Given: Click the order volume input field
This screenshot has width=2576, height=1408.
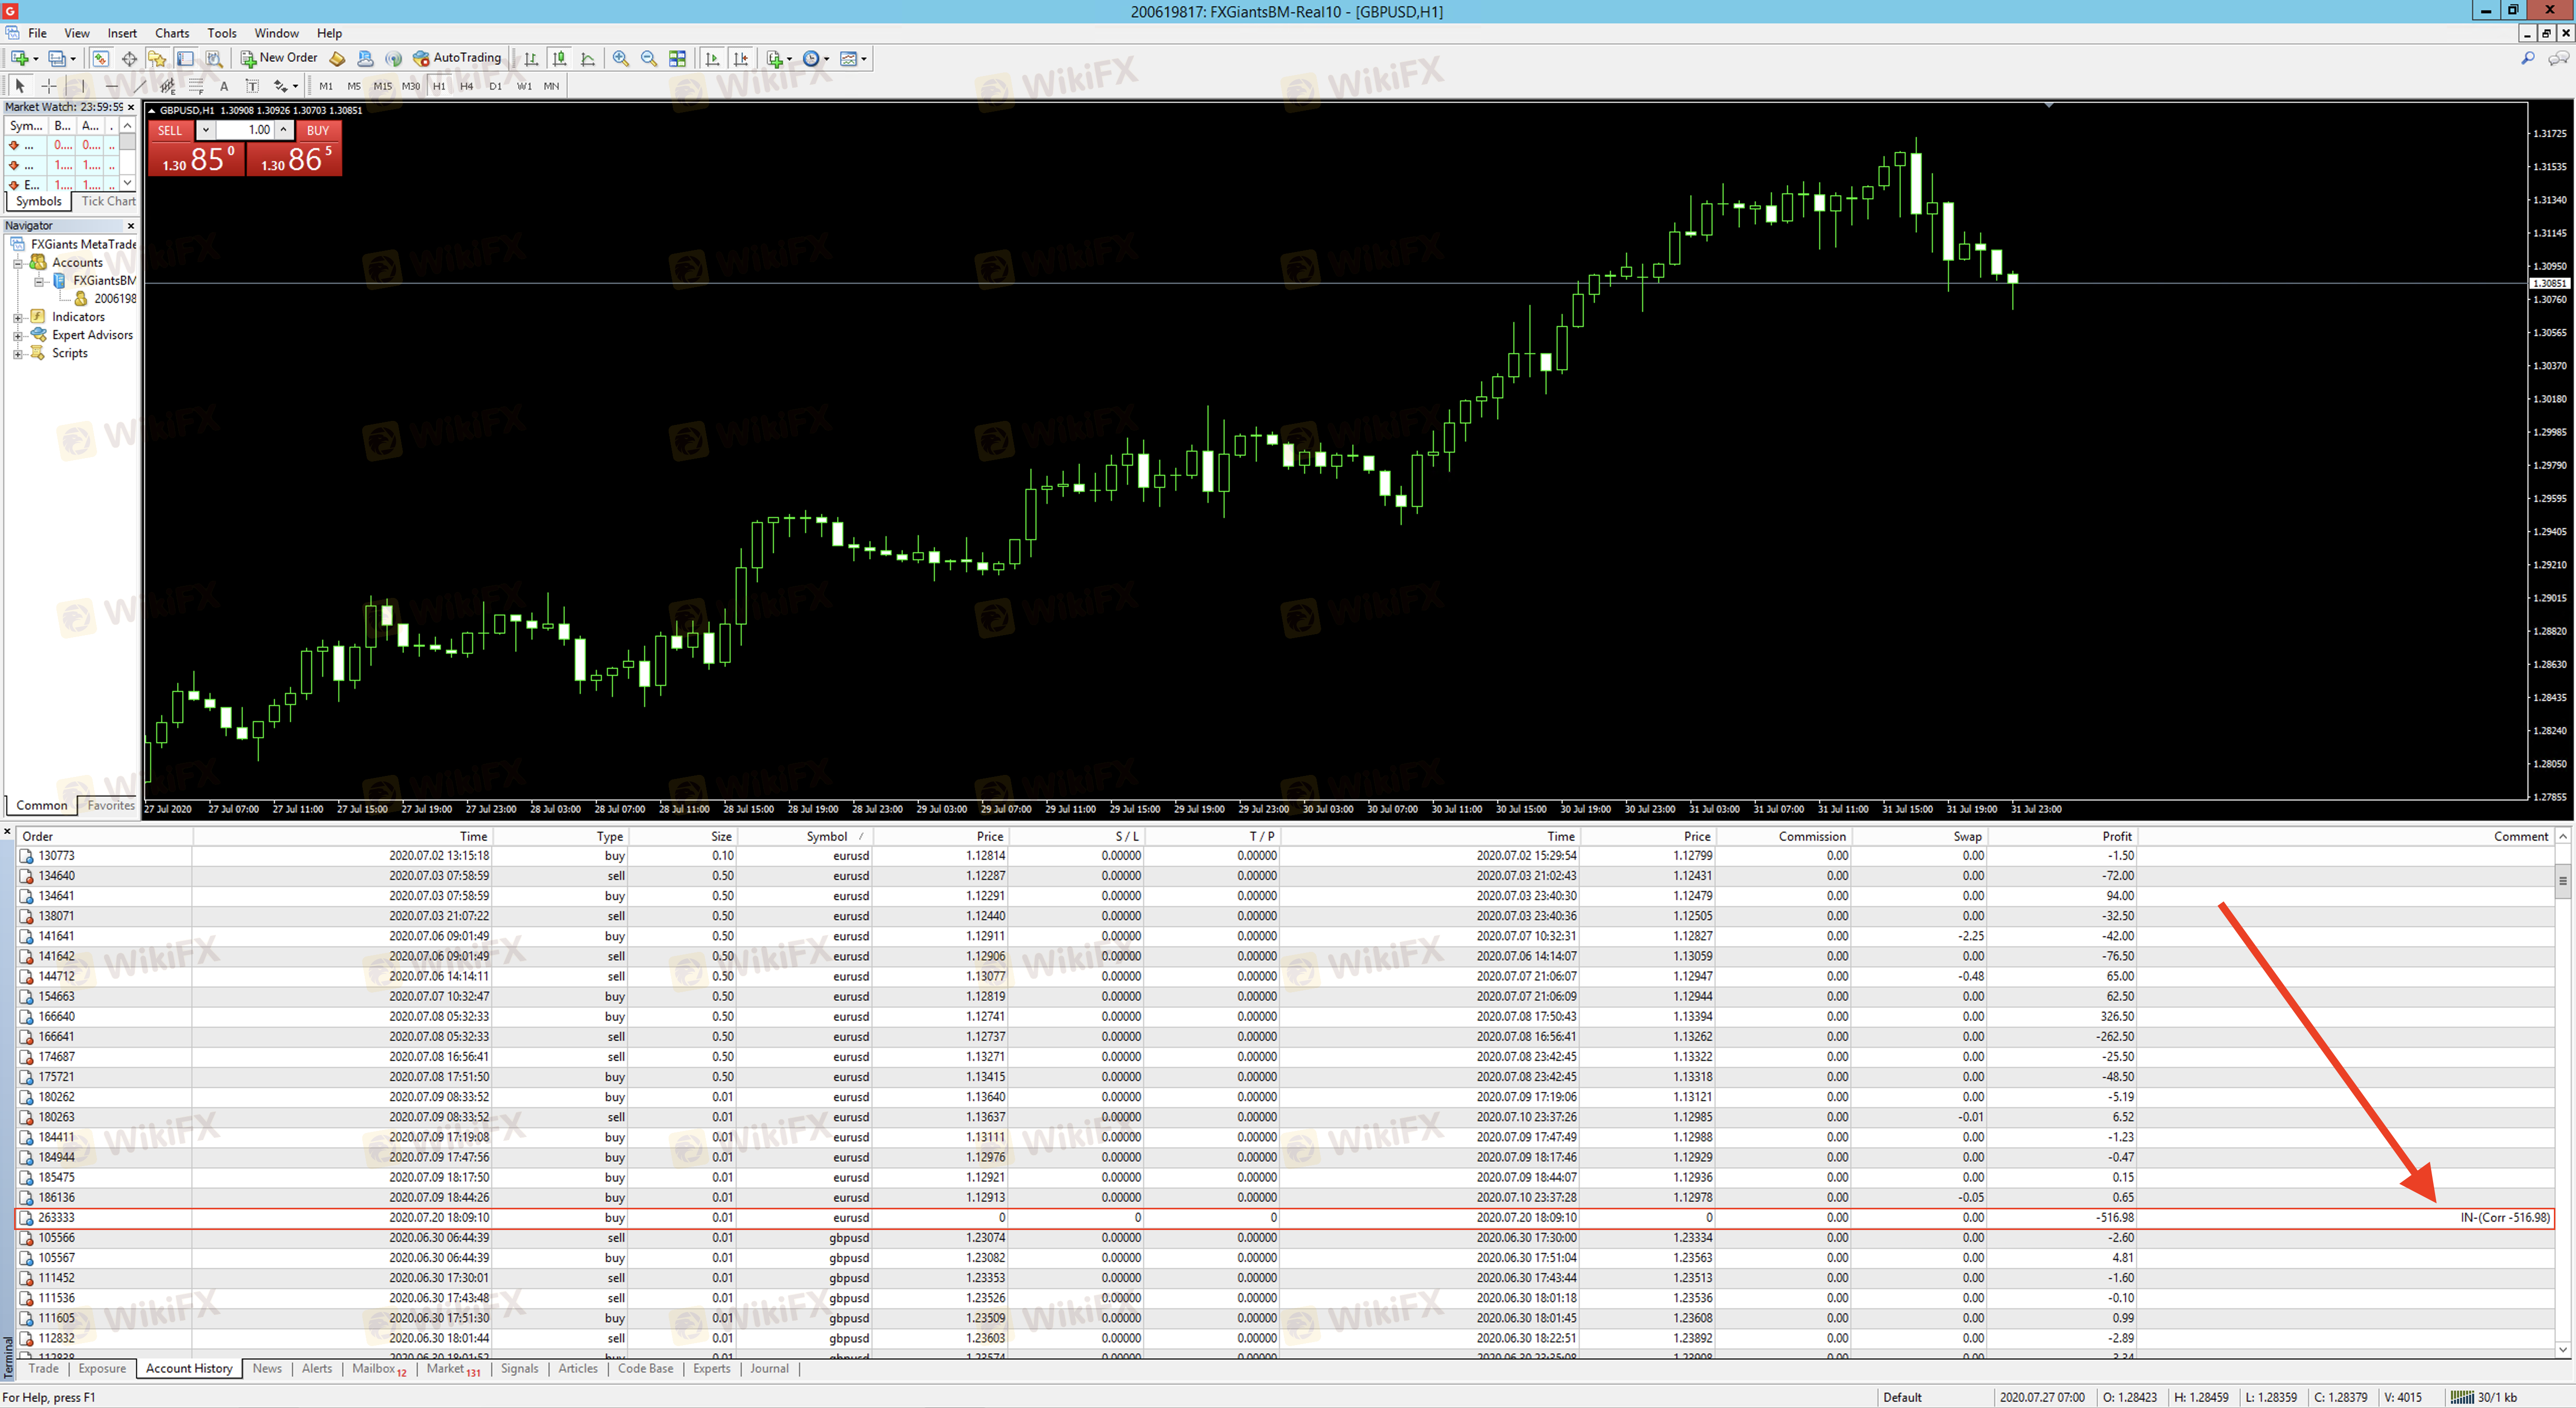Looking at the screenshot, I should tap(244, 130).
